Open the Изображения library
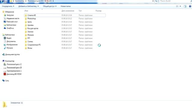Viewport: 192px width, 108px height. pos(12,45)
